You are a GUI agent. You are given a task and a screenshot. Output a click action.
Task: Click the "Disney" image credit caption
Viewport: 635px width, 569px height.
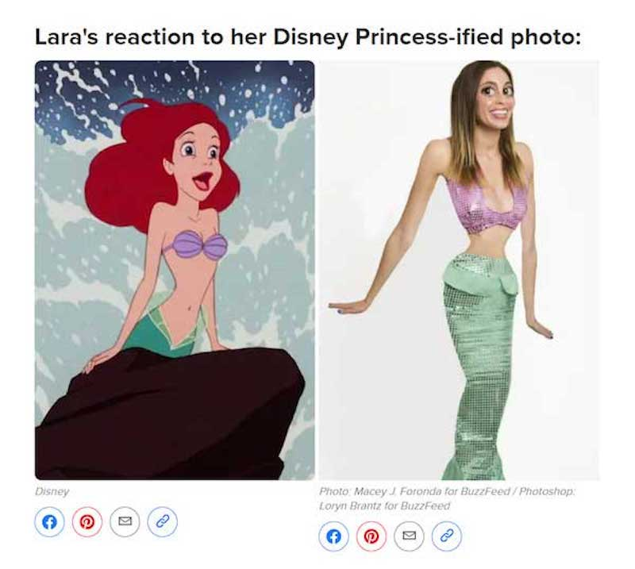click(52, 492)
